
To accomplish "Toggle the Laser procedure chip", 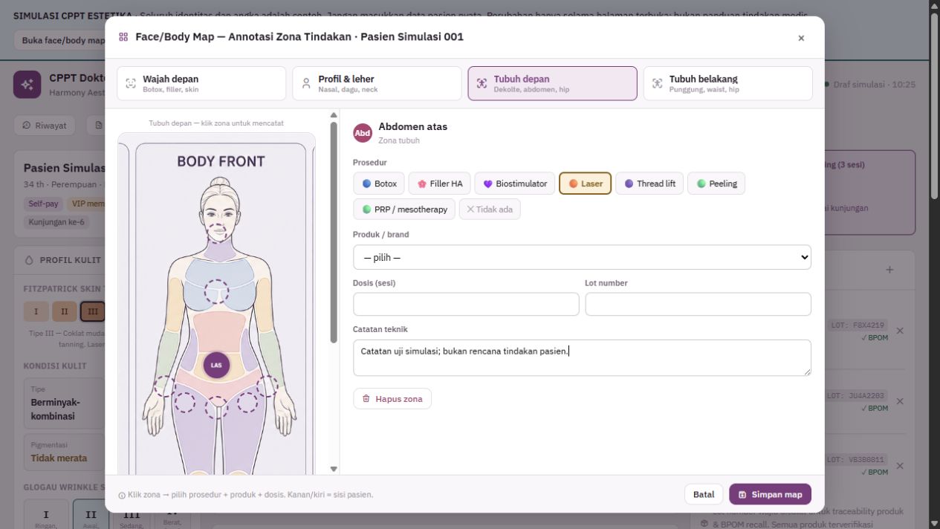I will pyautogui.click(x=586, y=184).
